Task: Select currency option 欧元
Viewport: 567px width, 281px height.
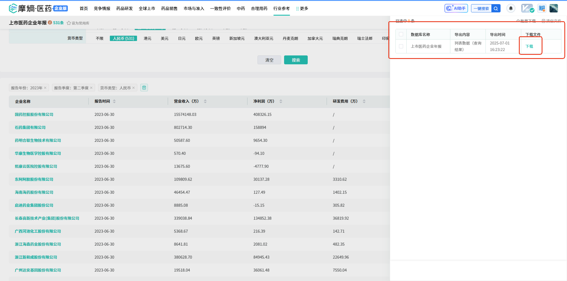Action: (x=199, y=38)
